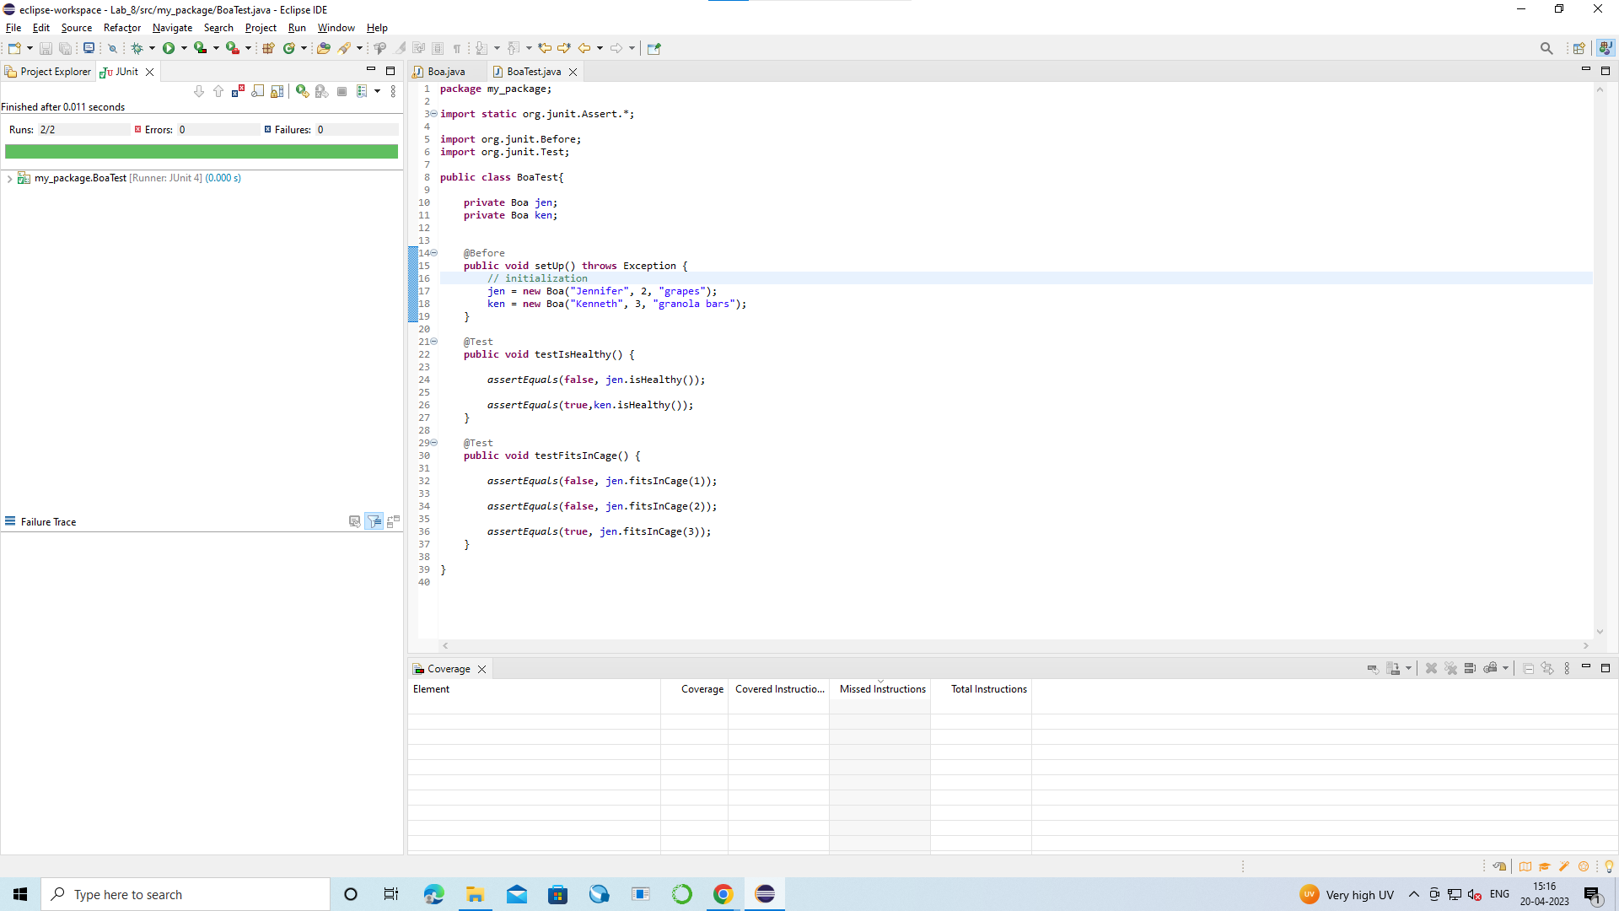The width and height of the screenshot is (1619, 911).
Task: Open the Refactor menu
Action: coord(122,28)
